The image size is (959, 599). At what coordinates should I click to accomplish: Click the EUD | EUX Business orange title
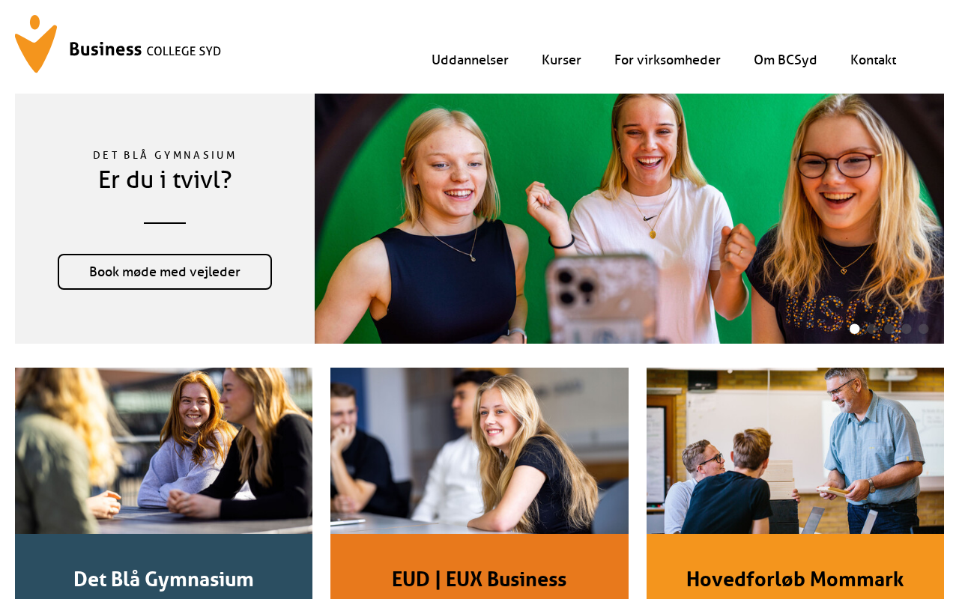[479, 579]
